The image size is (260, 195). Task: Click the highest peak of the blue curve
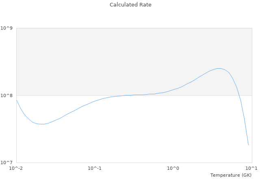click(219, 68)
